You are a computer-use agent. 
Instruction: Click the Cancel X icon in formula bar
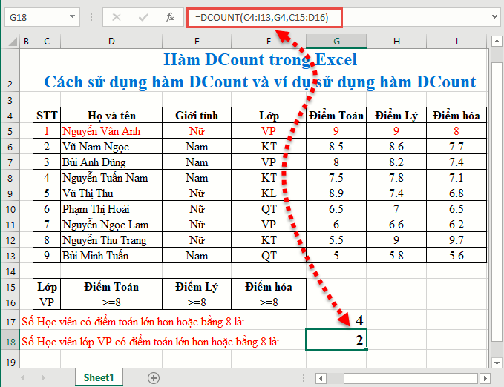click(117, 17)
